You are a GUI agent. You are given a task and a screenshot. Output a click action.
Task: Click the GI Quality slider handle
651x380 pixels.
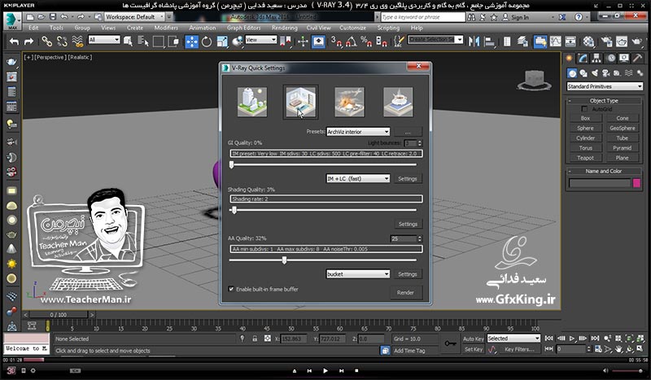(x=232, y=165)
